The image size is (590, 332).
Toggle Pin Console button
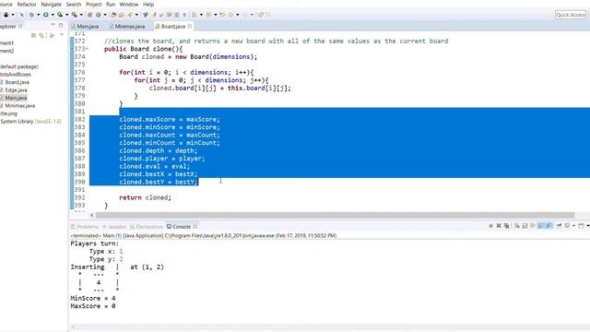click(560, 226)
